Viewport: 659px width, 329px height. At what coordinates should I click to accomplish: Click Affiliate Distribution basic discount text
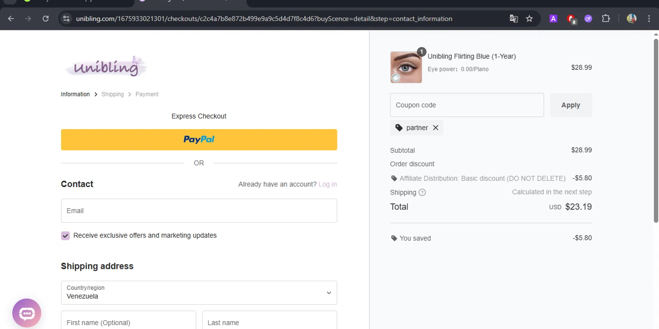pyautogui.click(x=482, y=178)
